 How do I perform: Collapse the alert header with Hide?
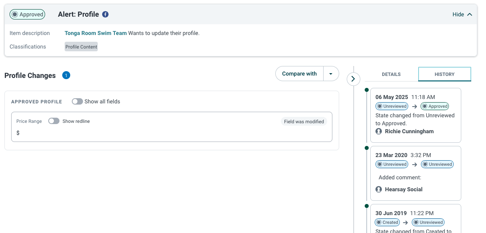tap(462, 14)
